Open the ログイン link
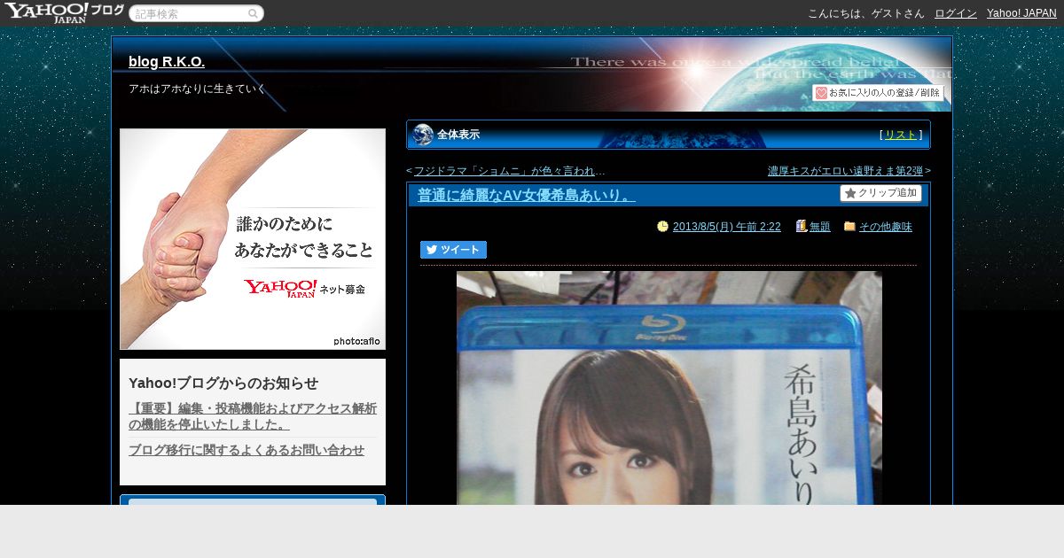The width and height of the screenshot is (1064, 558). point(956,13)
